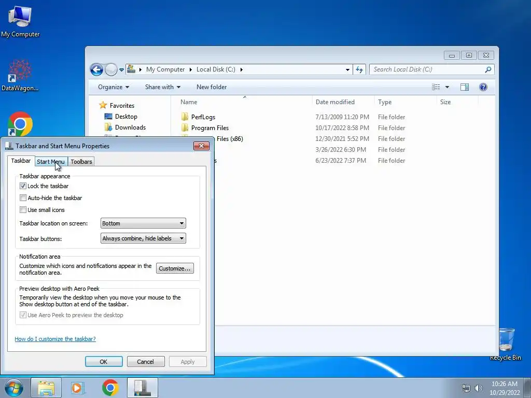Click Cancel in Taskbar Properties dialog

[x=146, y=361]
